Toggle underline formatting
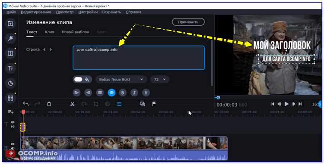Viewport: 324px width, 164px height. click(x=146, y=93)
